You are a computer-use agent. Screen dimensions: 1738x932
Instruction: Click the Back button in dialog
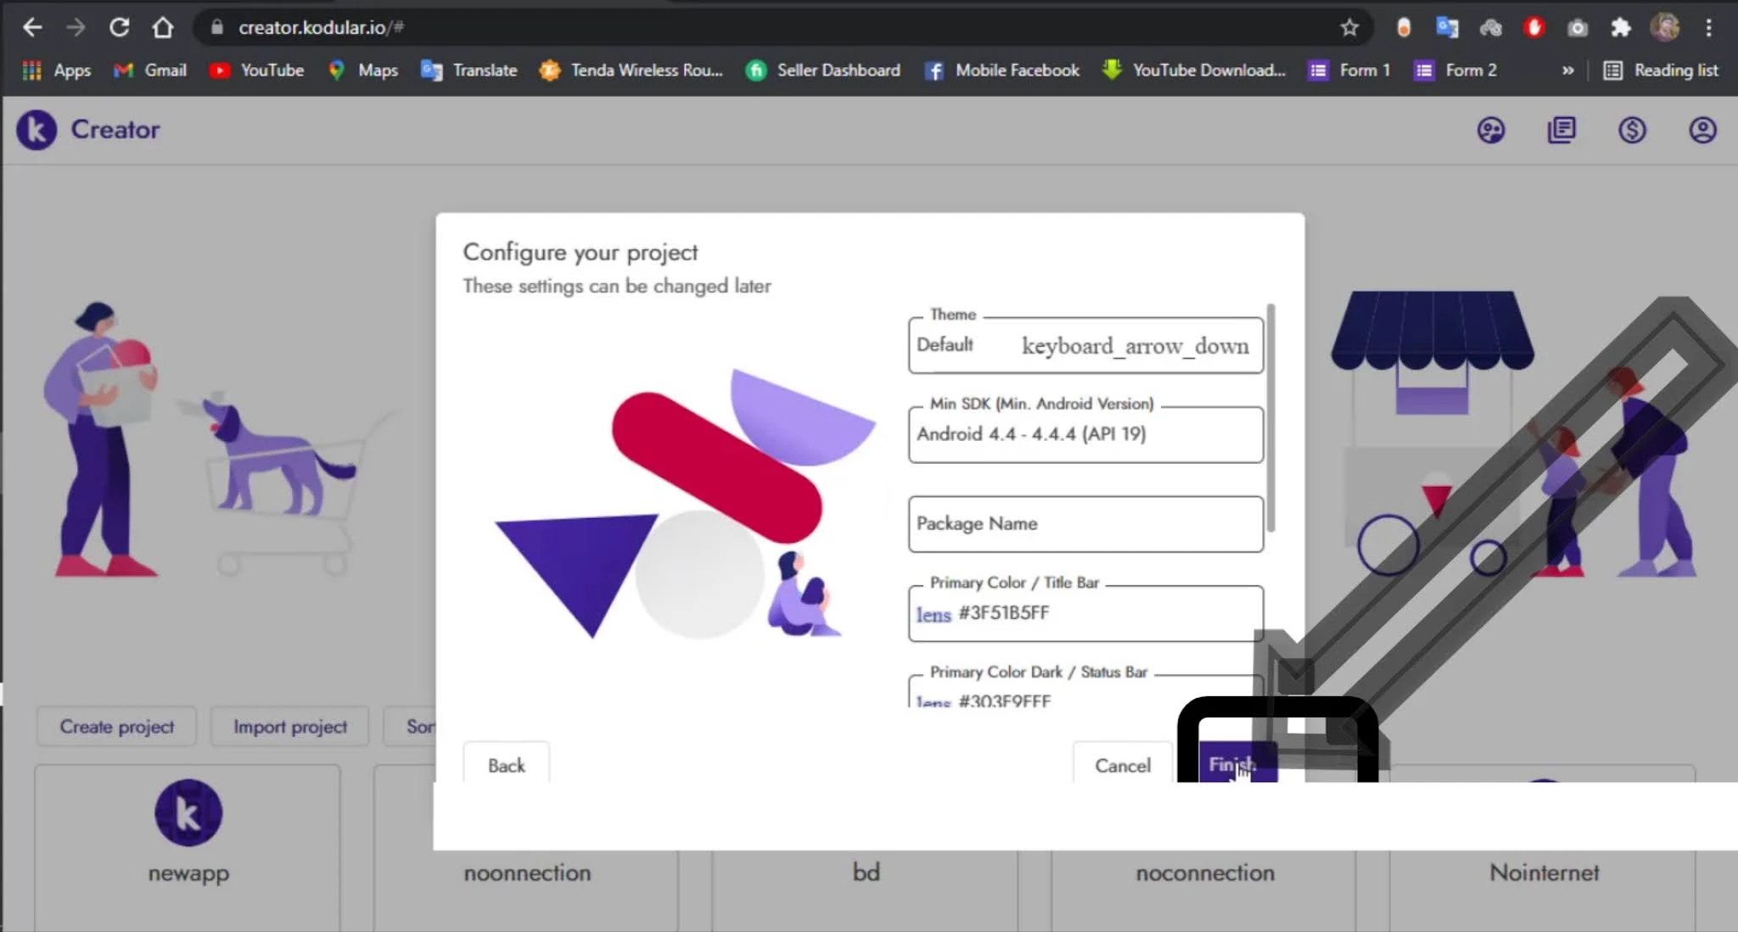point(506,765)
